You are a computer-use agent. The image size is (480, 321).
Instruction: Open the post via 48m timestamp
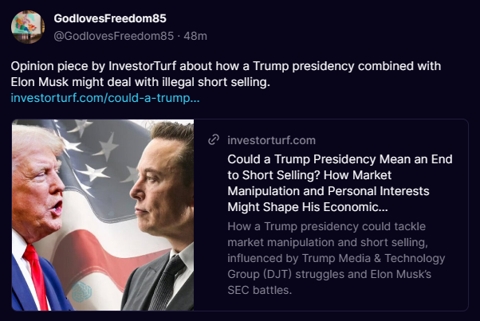point(195,36)
